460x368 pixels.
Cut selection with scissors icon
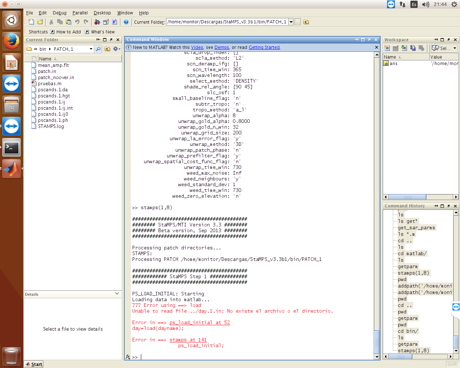[51, 22]
